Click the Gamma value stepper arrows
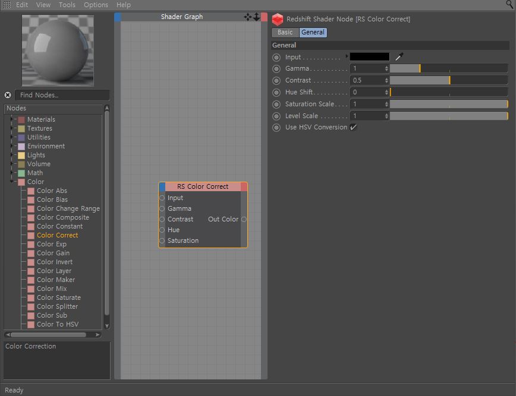The height and width of the screenshot is (396, 516). pyautogui.click(x=386, y=68)
